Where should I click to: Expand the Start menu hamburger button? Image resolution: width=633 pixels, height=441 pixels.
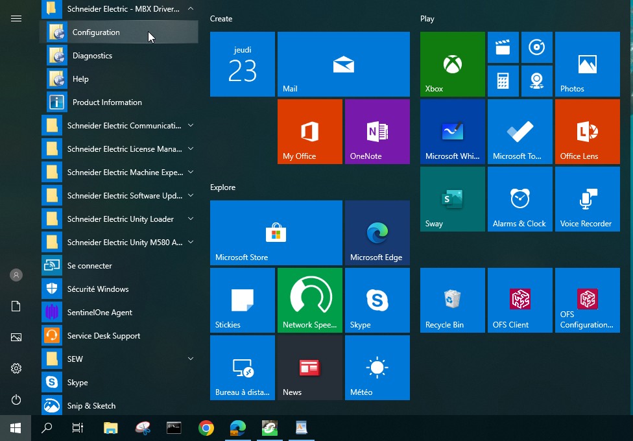pyautogui.click(x=16, y=19)
